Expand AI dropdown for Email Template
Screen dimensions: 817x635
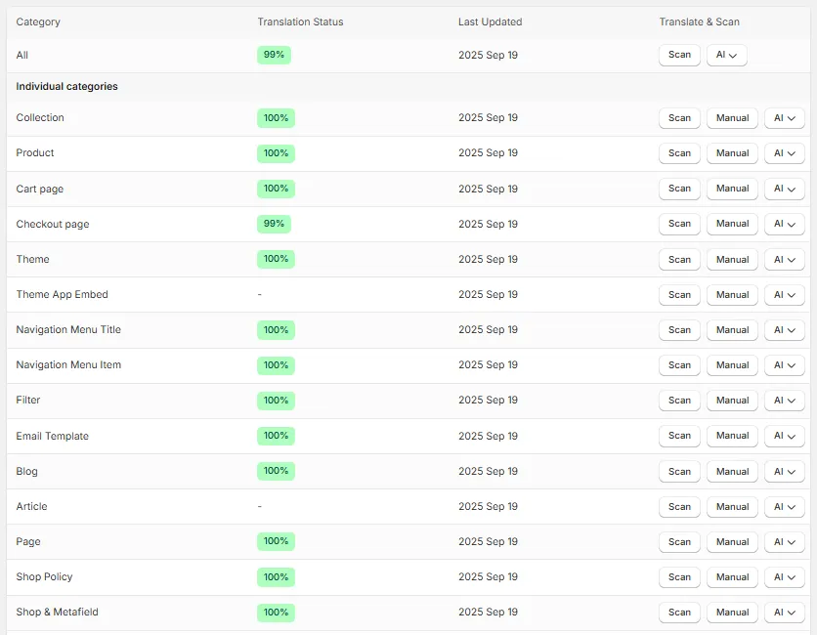coord(784,436)
